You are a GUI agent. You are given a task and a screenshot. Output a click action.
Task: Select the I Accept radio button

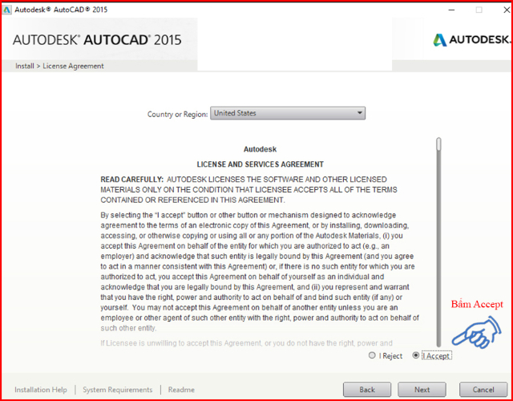[x=416, y=355]
